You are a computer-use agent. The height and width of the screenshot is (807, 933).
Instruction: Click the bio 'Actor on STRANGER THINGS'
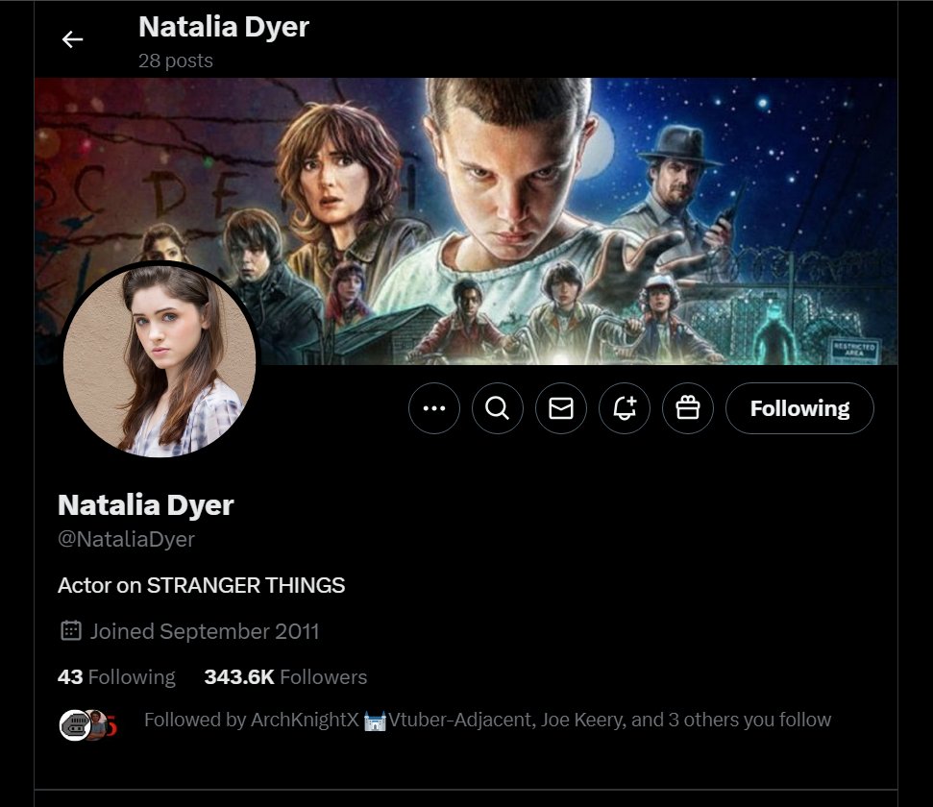coord(201,586)
